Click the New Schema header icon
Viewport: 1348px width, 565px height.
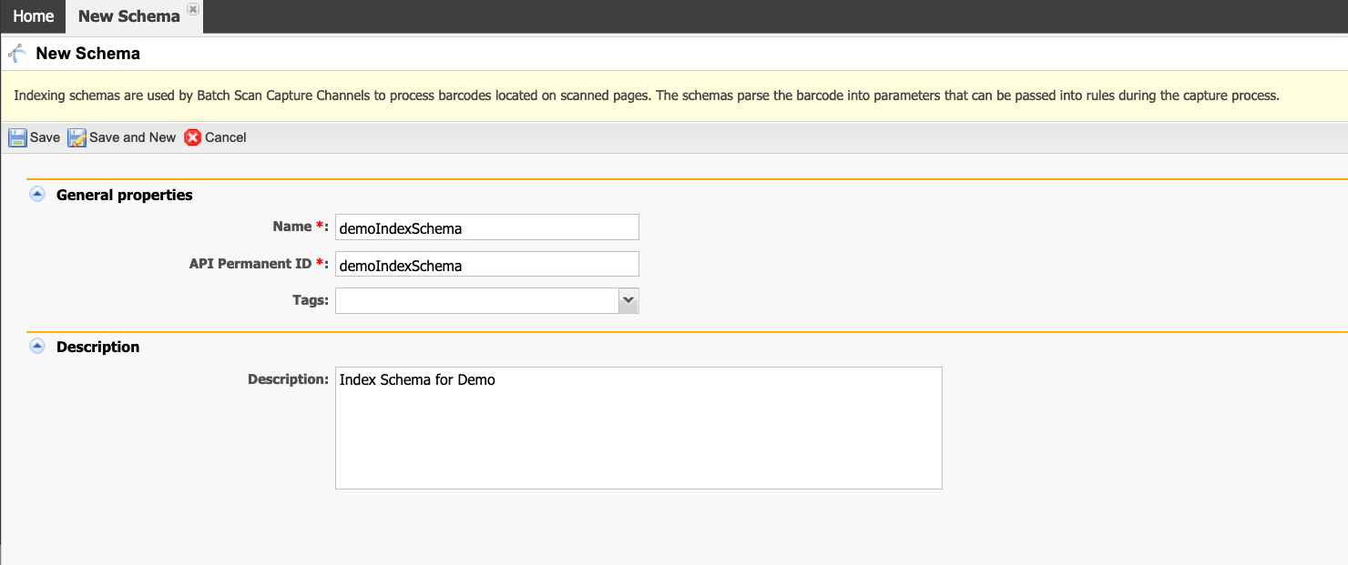[17, 53]
